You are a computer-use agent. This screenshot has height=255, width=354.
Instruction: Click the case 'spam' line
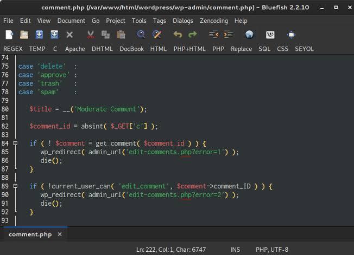(47, 92)
